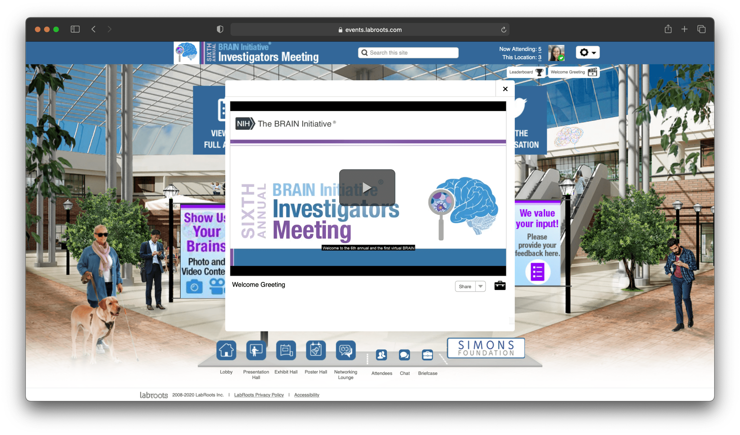740x435 pixels.
Task: Enter the Networking Lounge icon
Action: 346,350
